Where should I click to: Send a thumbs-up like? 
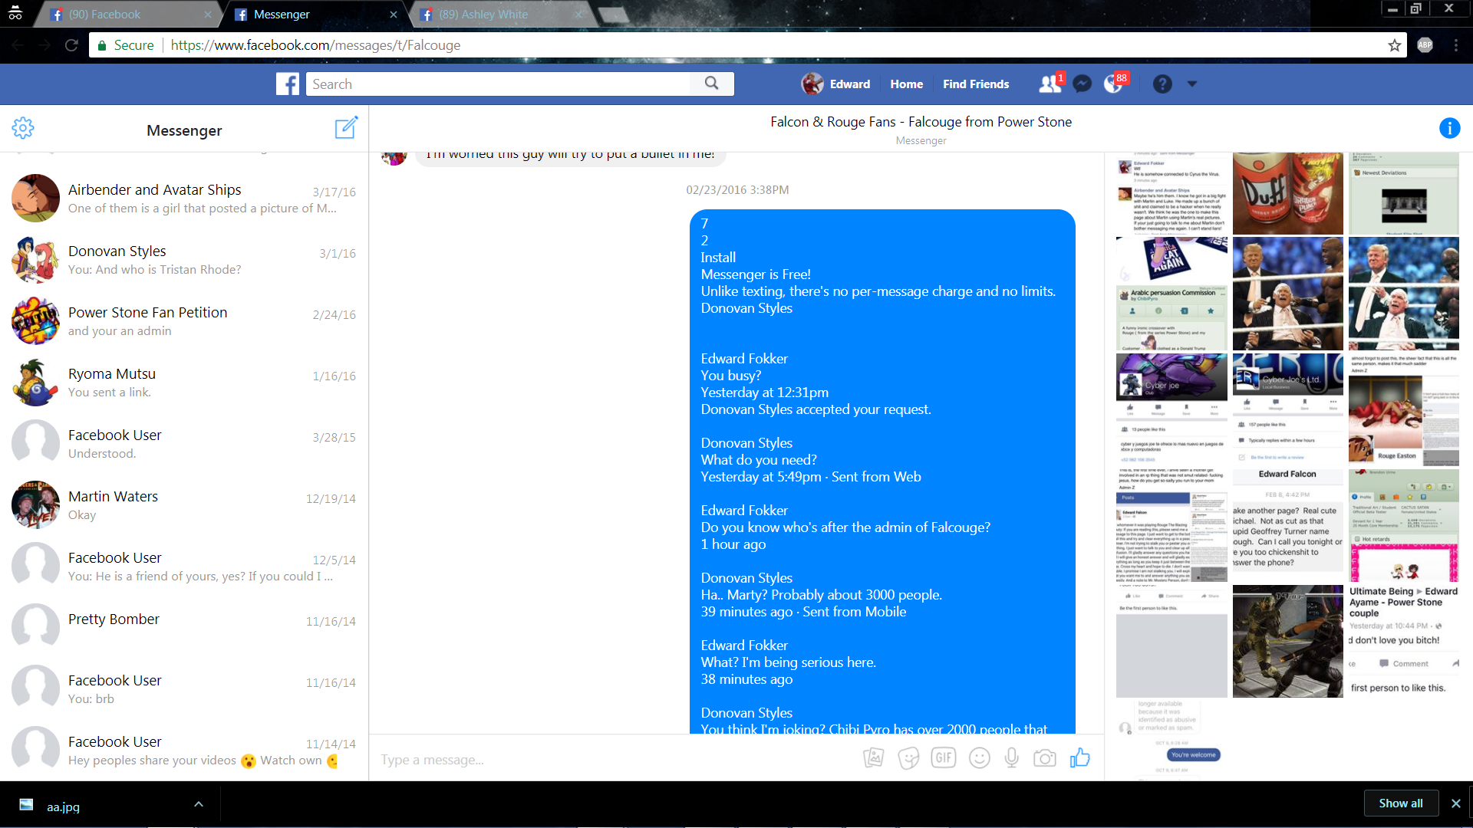(1079, 757)
